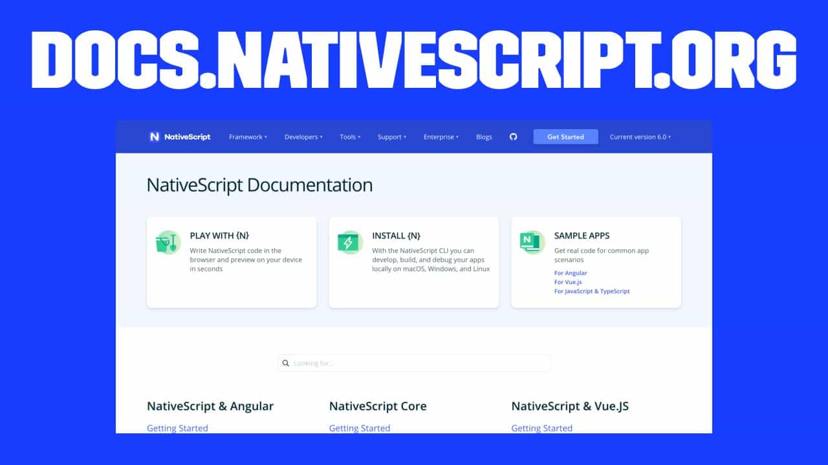
Task: Open the GitHub icon link
Action: pyautogui.click(x=513, y=137)
